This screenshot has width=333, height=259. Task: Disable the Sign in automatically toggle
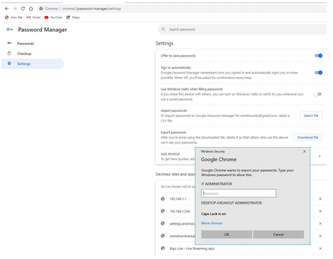(318, 72)
